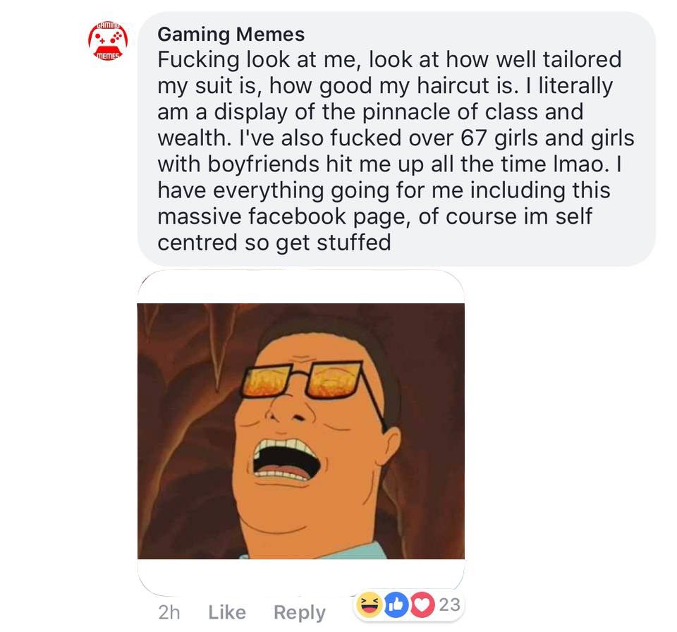677x632 pixels.
Task: Reply to the Gaming Memes comment
Action: point(300,613)
